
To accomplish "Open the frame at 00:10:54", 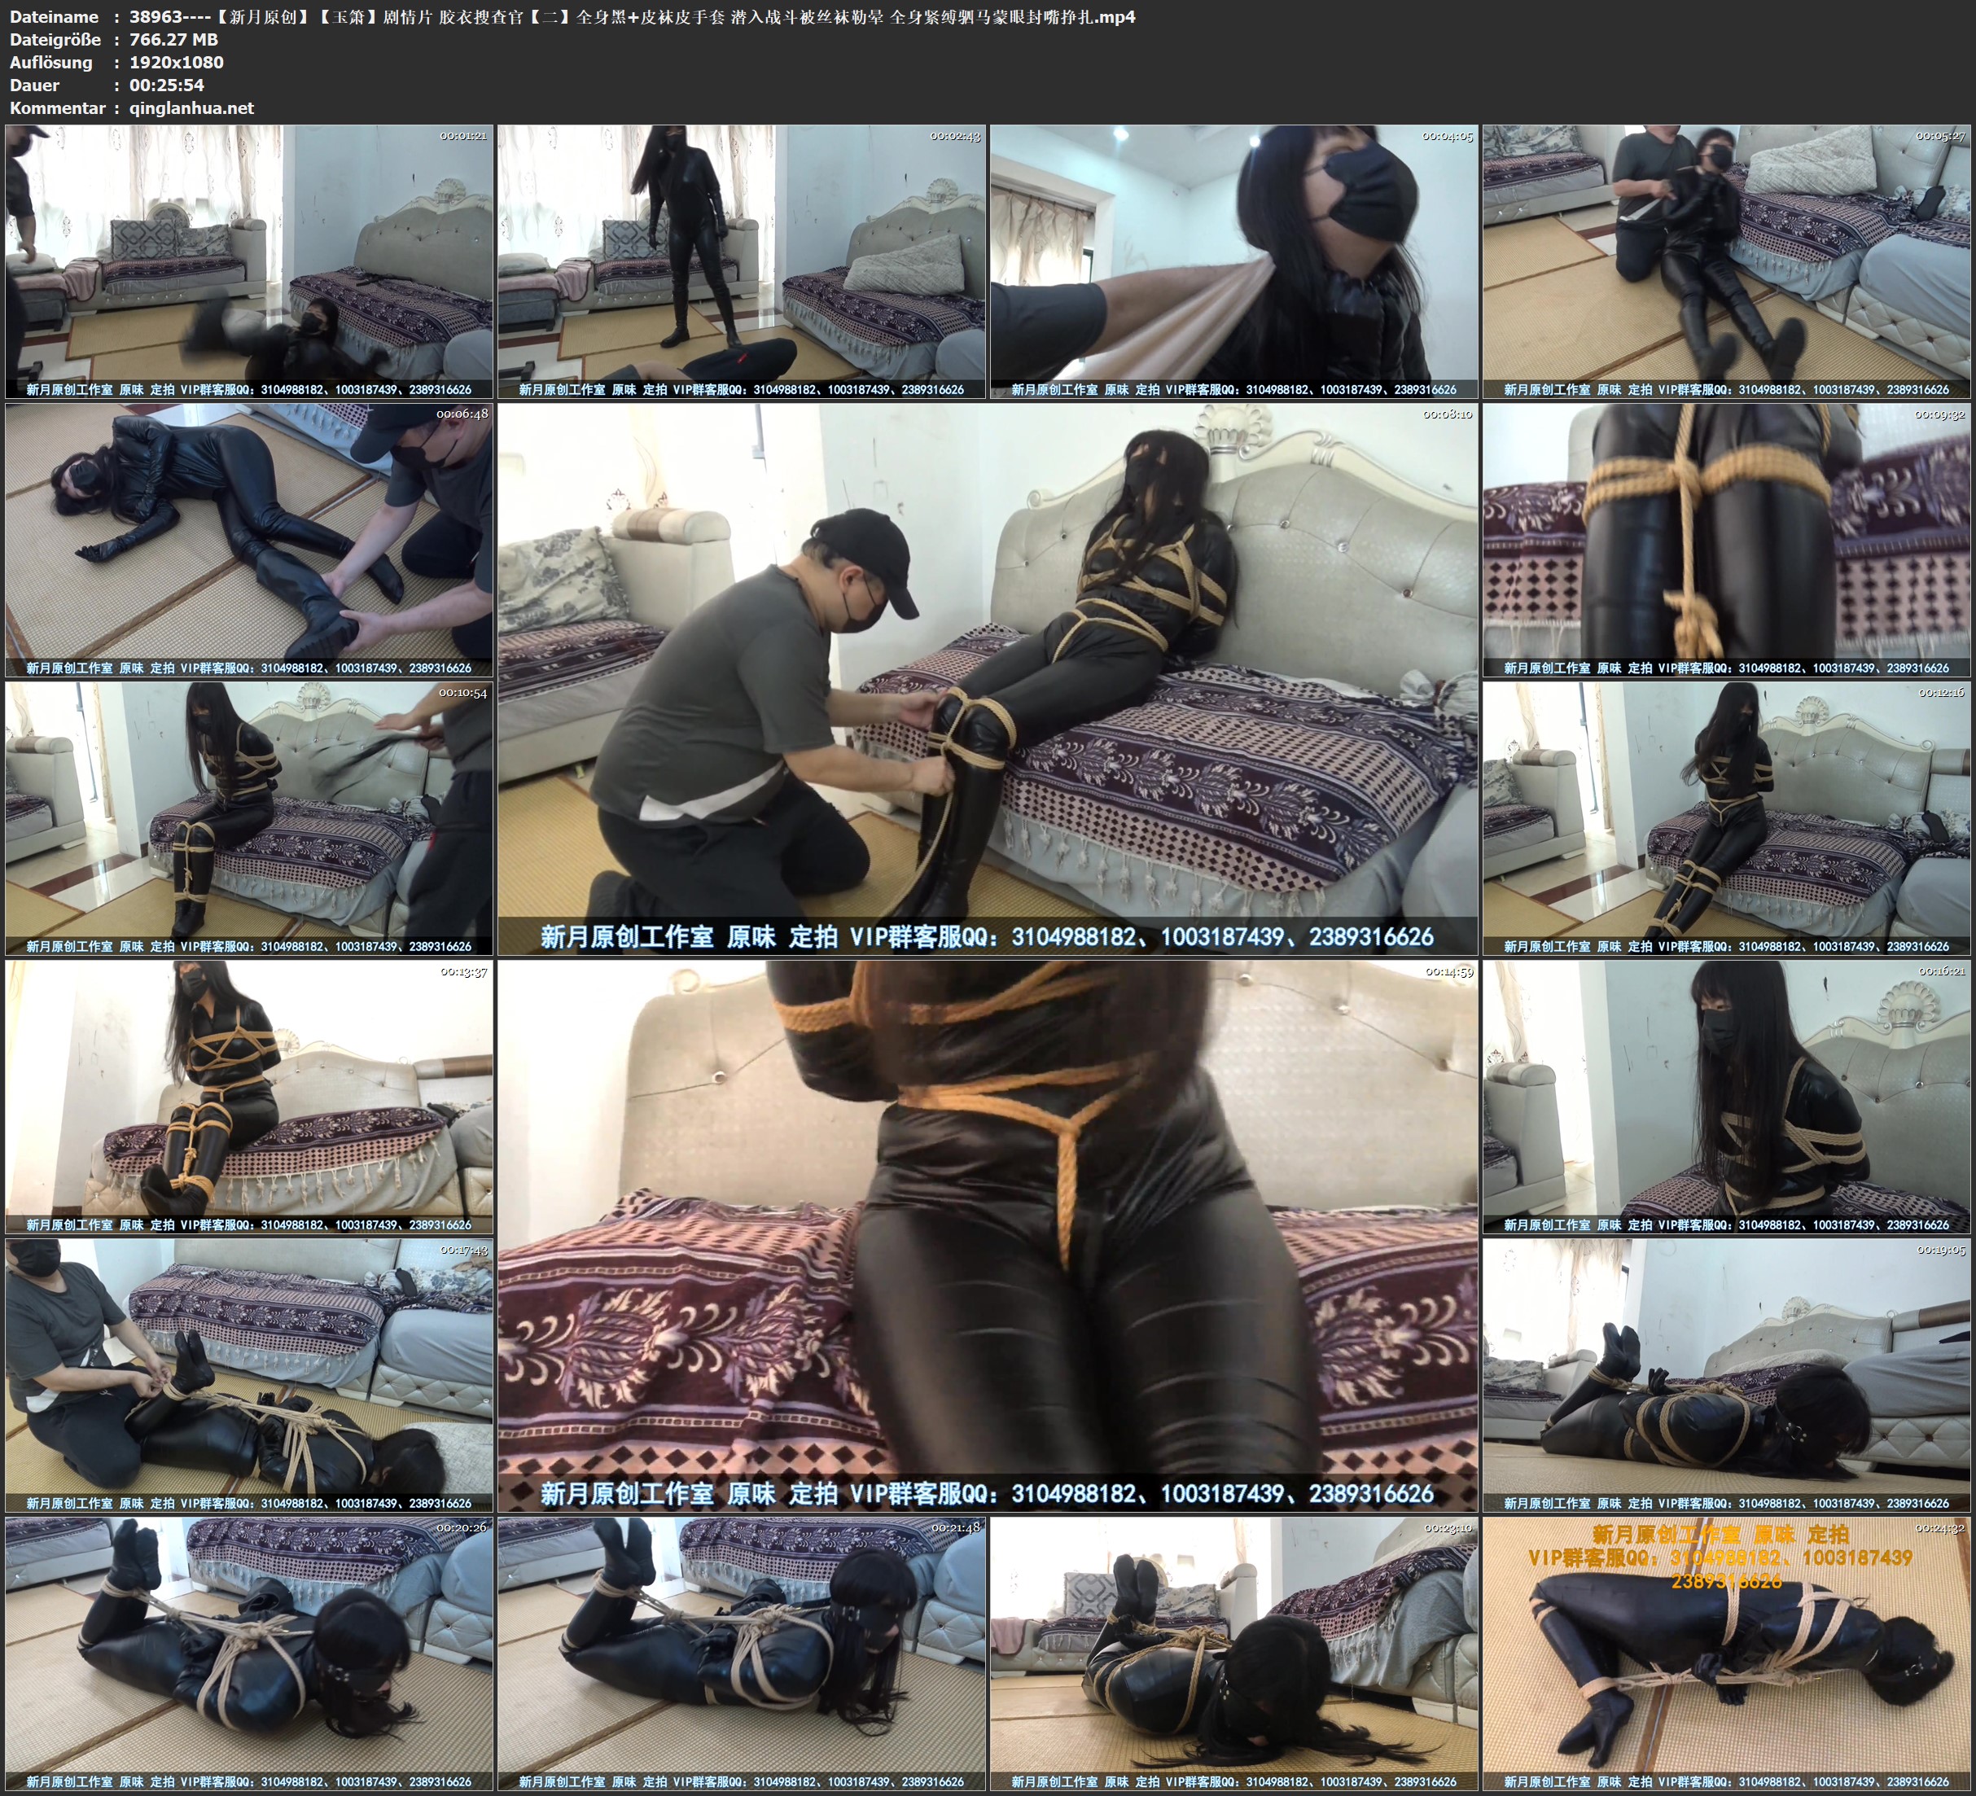I will tap(249, 818).
